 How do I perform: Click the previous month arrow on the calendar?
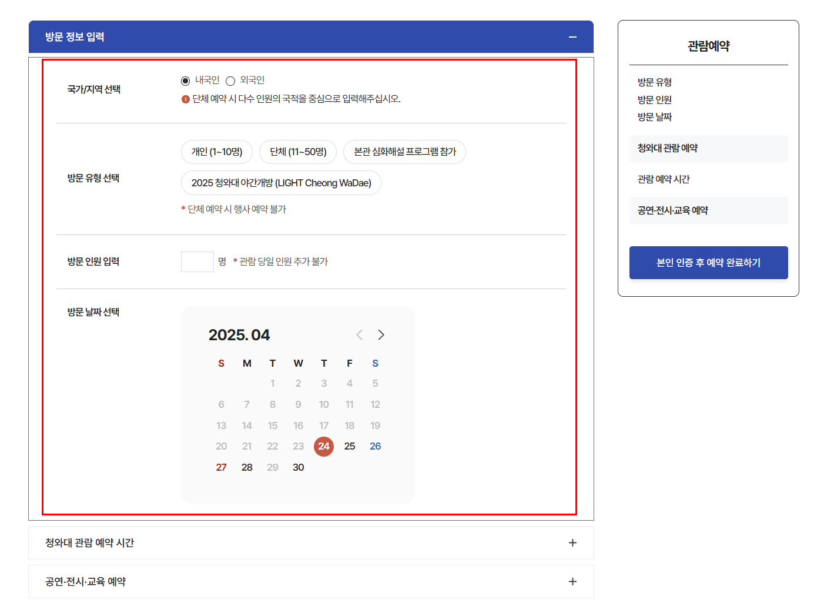point(359,334)
